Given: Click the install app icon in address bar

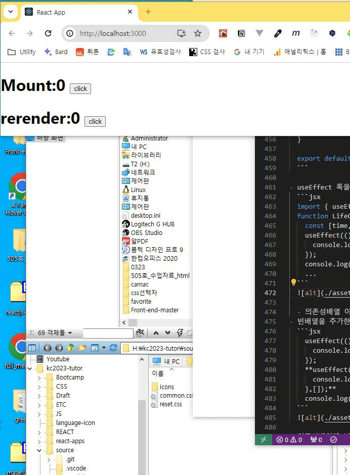Looking at the screenshot, I should click(x=182, y=33).
